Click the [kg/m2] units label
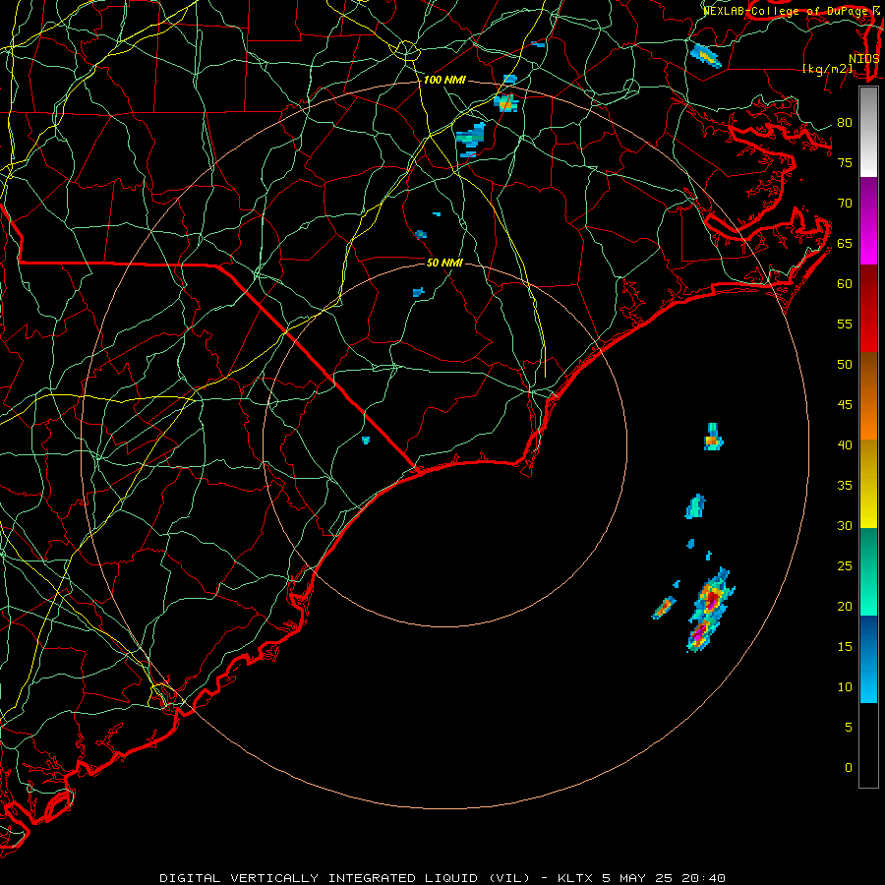The height and width of the screenshot is (885, 885). pos(827,69)
